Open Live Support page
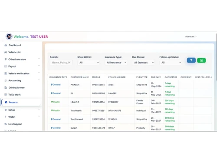The height and width of the screenshot is (163, 217). (15, 124)
